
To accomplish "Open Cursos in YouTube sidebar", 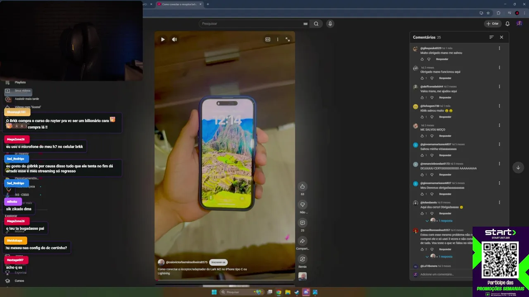I will pos(19,281).
